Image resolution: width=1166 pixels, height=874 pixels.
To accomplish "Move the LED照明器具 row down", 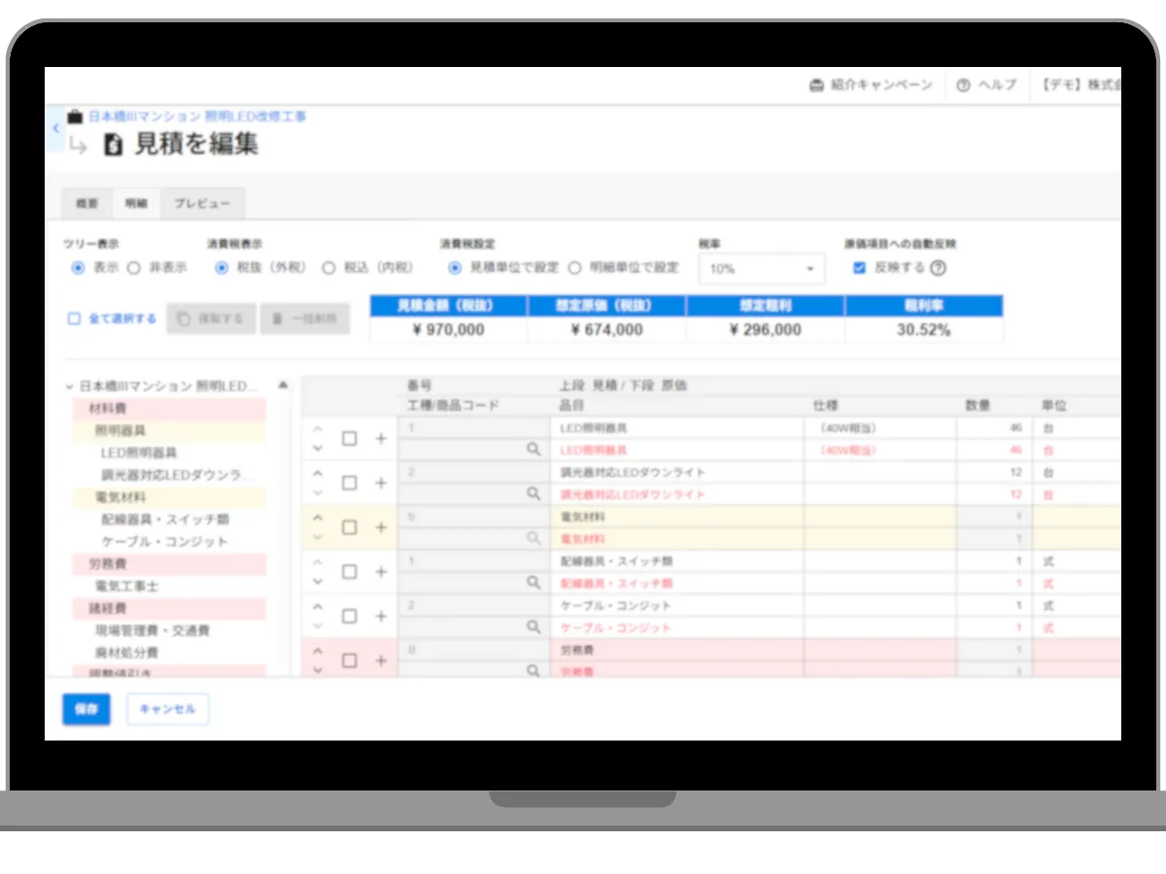I will click(x=318, y=449).
